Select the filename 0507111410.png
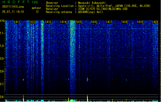This screenshot has width=161, height=102. click(13, 7)
